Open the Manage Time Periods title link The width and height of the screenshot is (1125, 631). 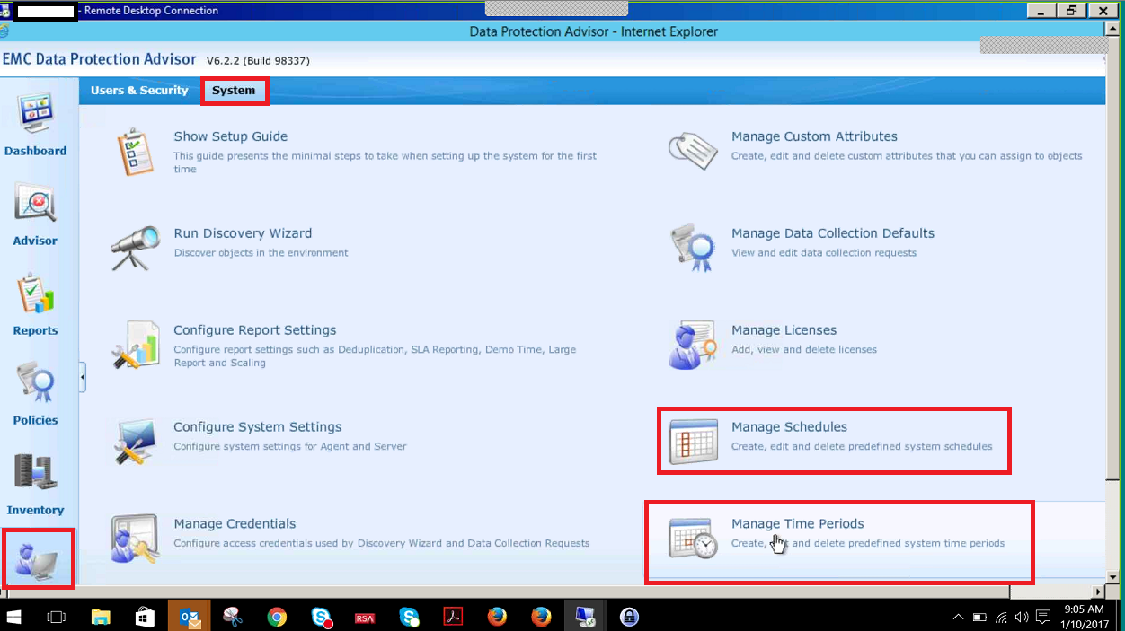[x=798, y=524]
